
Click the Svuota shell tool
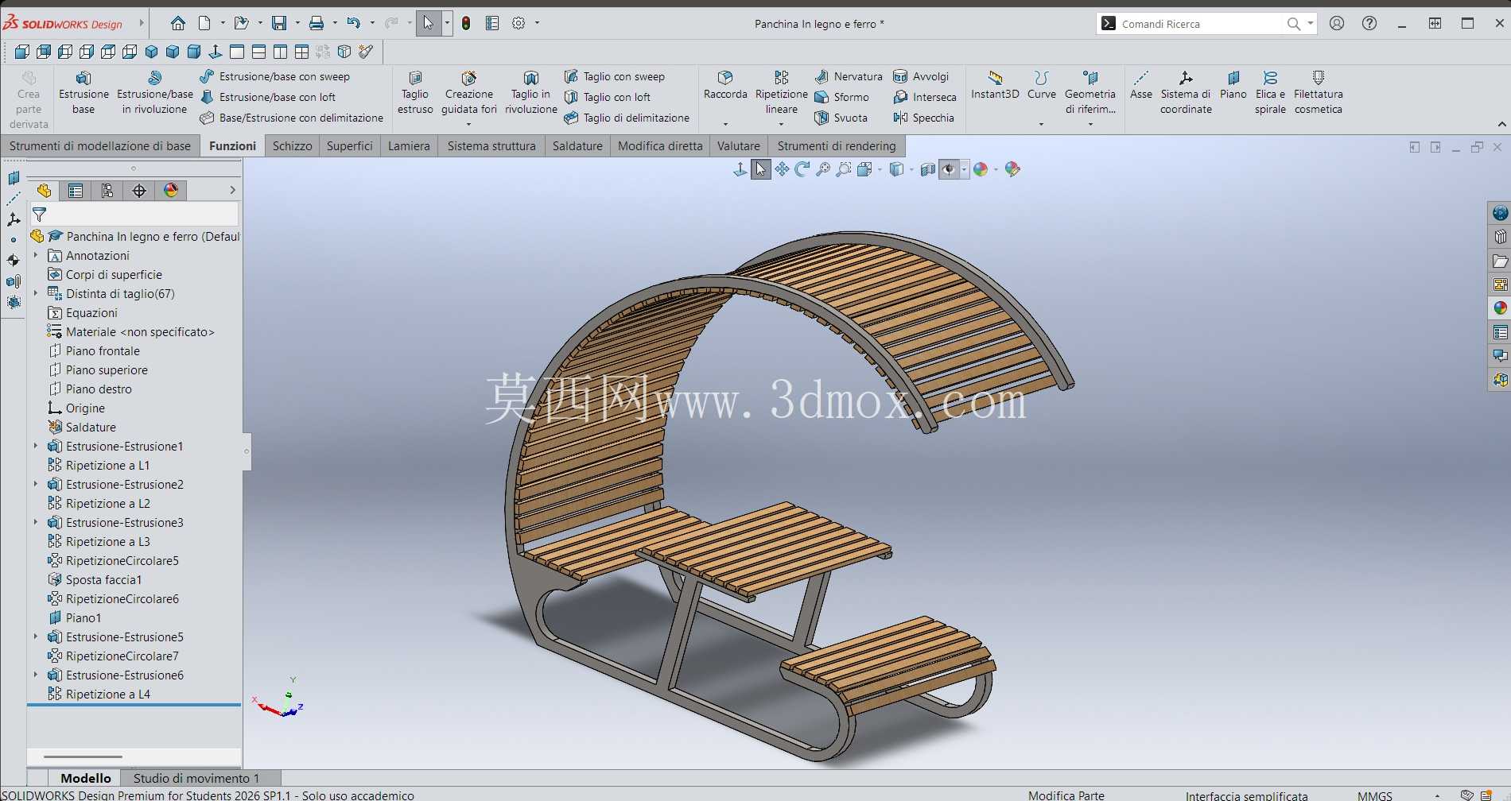tap(841, 118)
